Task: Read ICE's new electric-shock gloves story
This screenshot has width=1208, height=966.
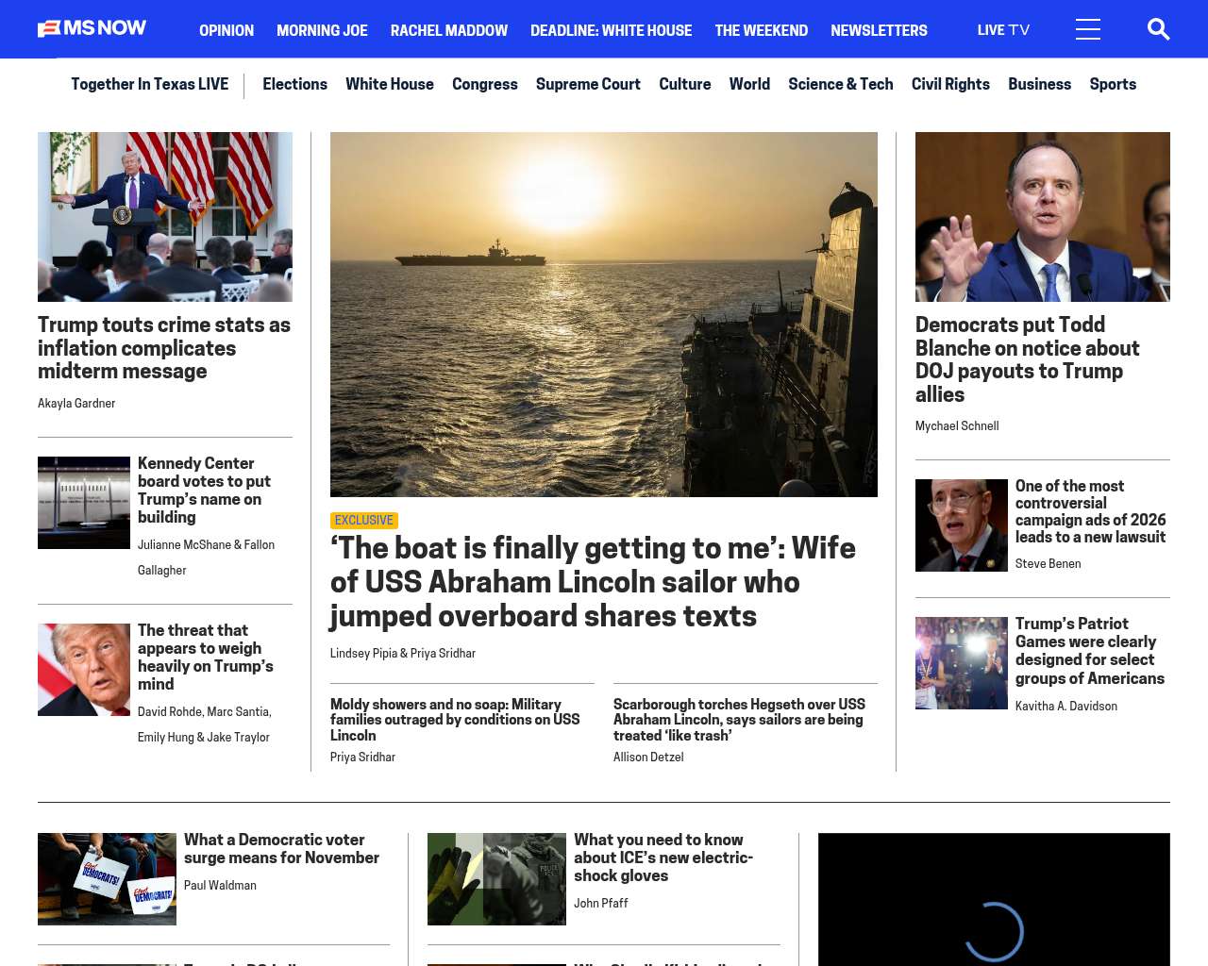Action: [663, 858]
